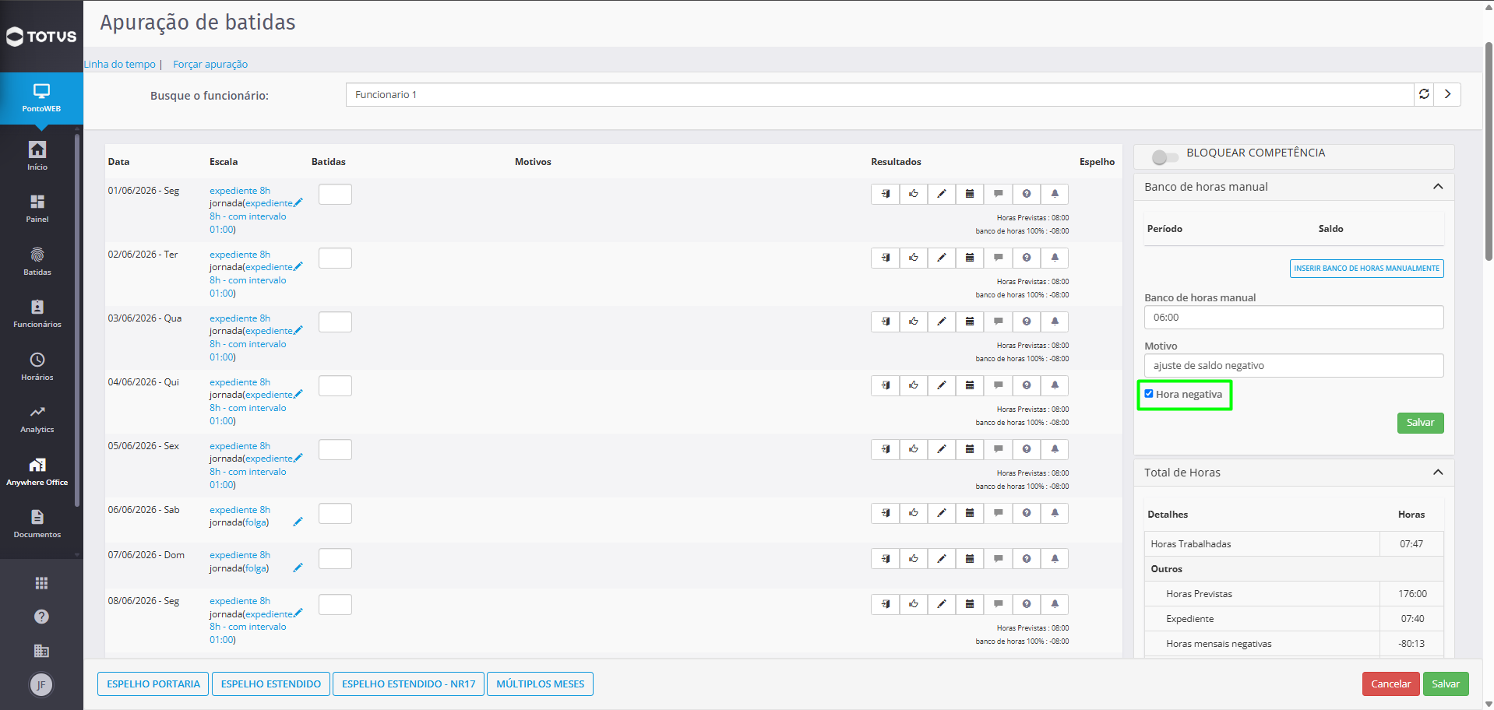The height and width of the screenshot is (710, 1494).
Task: Open Múltiplos Meses view
Action: click(540, 684)
